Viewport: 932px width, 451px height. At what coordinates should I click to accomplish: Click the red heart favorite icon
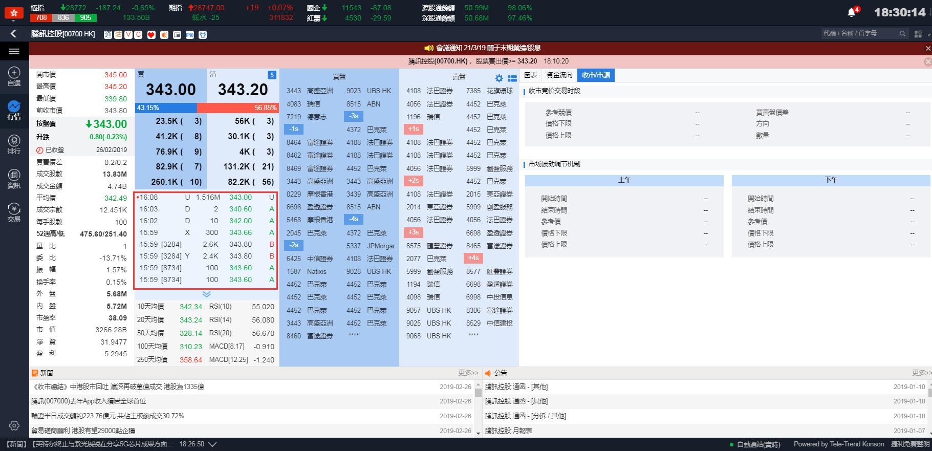pyautogui.click(x=151, y=35)
